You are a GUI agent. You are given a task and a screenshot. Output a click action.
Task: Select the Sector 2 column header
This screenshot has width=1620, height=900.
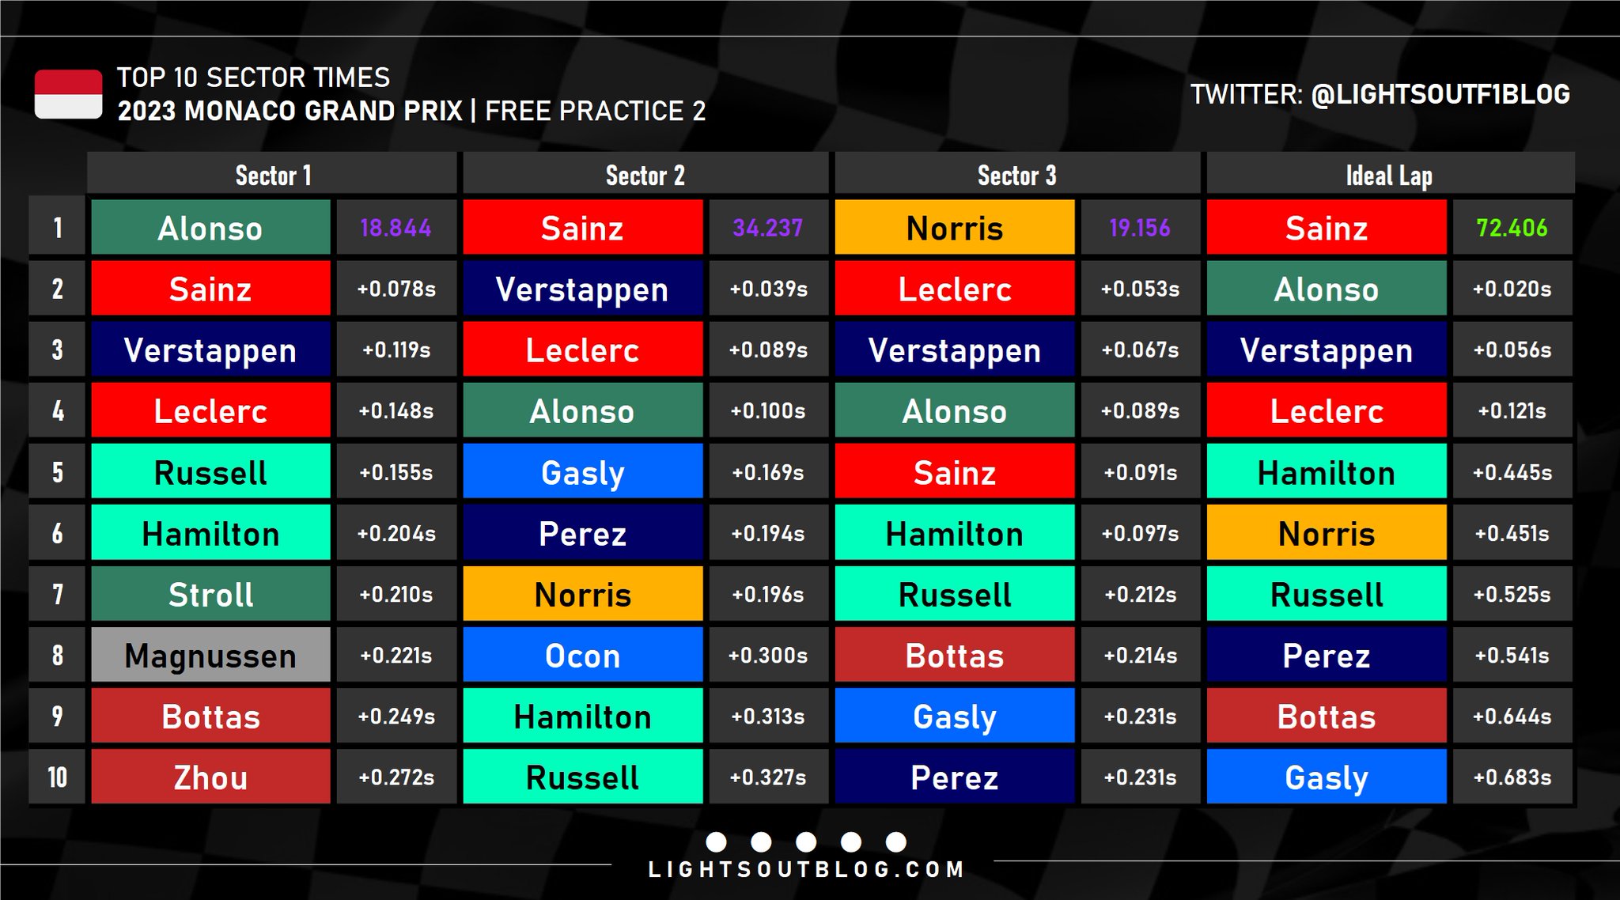[x=645, y=175]
